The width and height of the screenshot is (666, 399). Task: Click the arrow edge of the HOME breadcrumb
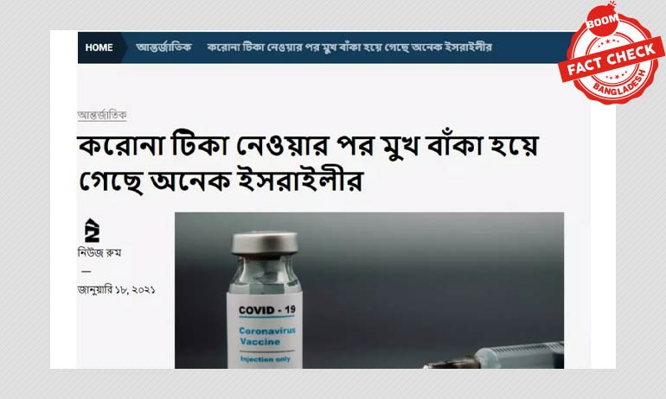point(122,47)
